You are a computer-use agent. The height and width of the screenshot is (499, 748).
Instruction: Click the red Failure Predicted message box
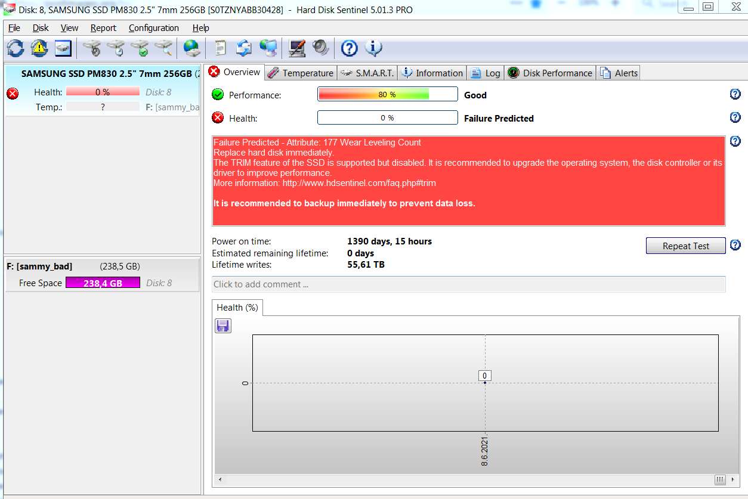coord(469,181)
